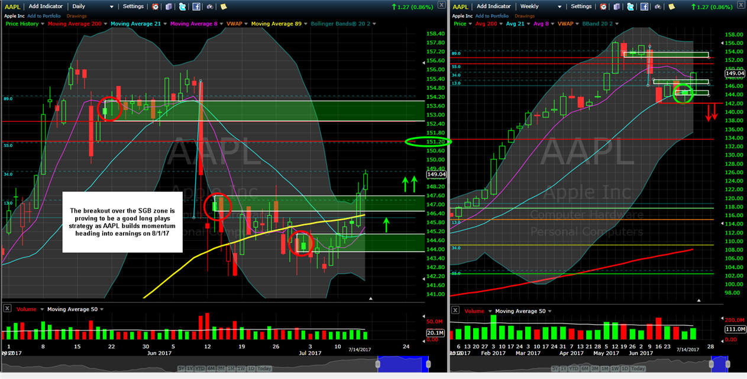The image size is (747, 379).
Task: Select Today range below Daily chart
Action: pos(264,368)
